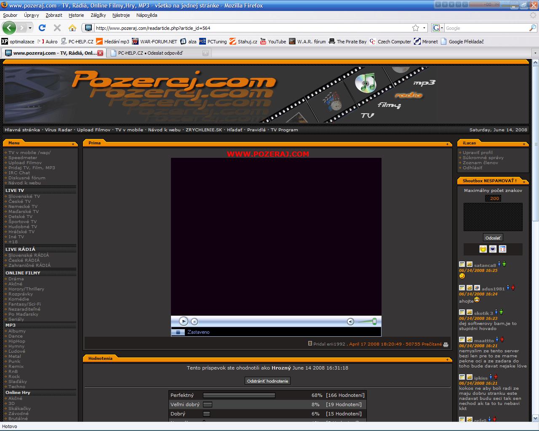Stop the media player playback
Viewport: 539px width, 431px height.
click(194, 322)
